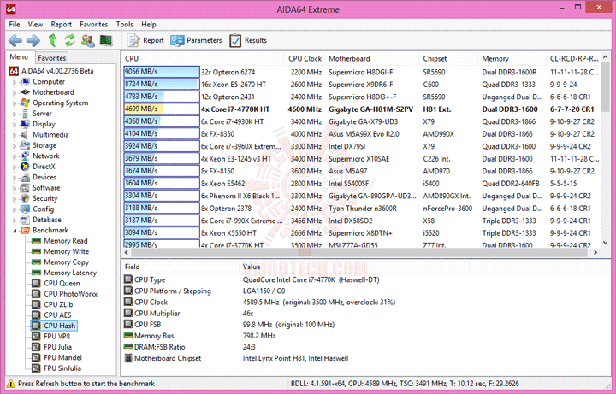Open benchmark Results
The height and width of the screenshot is (394, 616).
pyautogui.click(x=248, y=40)
